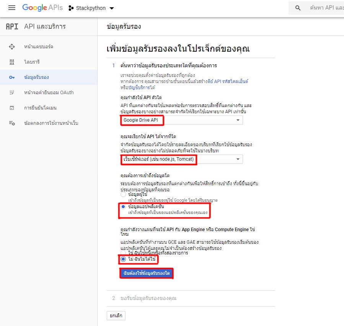Click the domain verification checkbox icon

coord(12,108)
